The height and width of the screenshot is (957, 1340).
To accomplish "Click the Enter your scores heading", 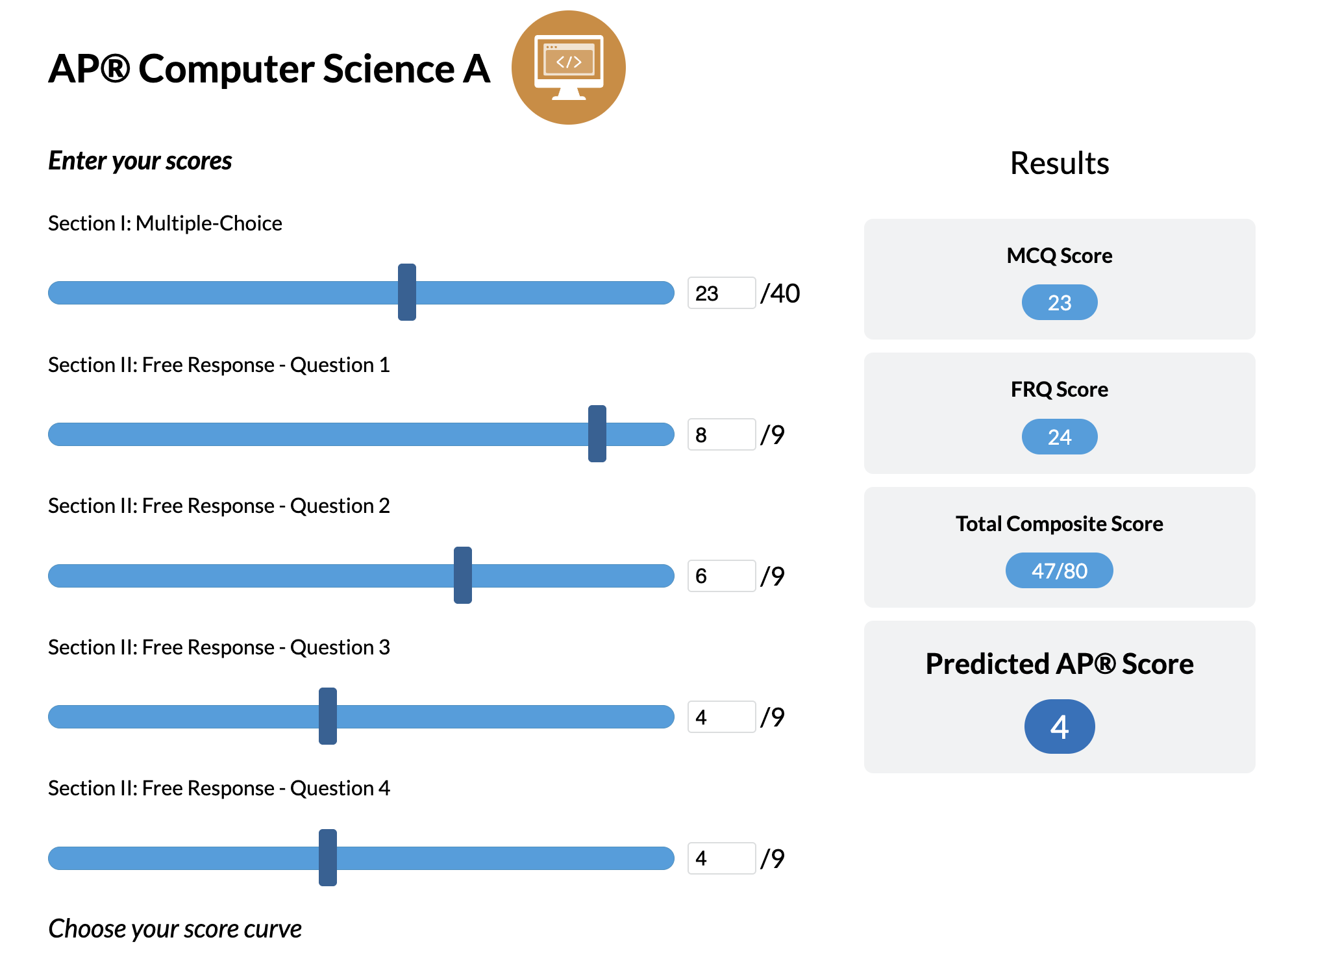I will [x=140, y=161].
